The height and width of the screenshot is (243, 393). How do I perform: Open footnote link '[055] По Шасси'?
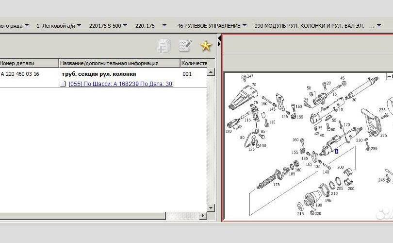(120, 84)
